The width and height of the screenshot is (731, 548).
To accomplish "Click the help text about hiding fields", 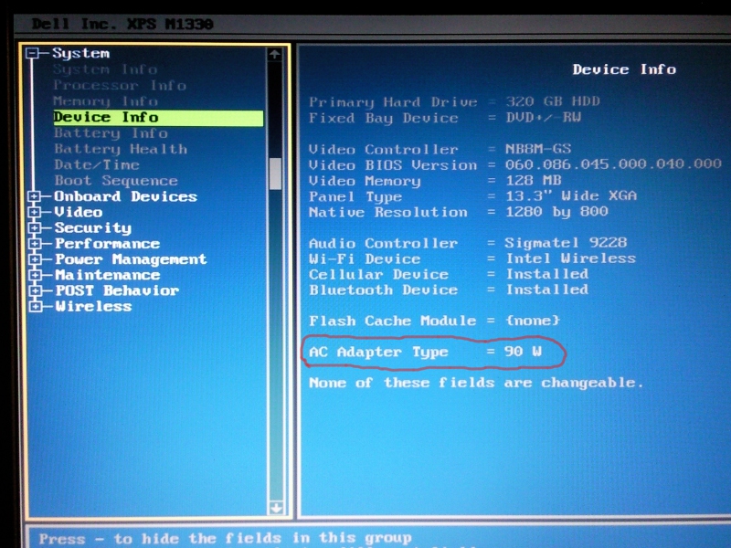I will click(x=225, y=539).
